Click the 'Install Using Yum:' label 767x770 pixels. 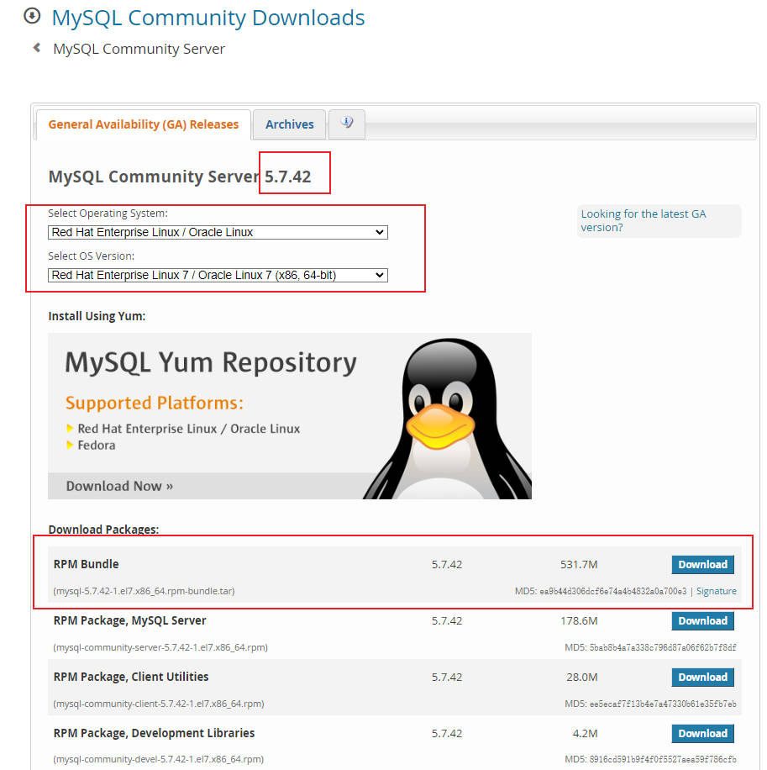click(97, 316)
